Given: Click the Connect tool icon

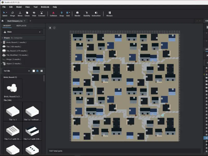Looking at the screenshot, I should (42, 14).
